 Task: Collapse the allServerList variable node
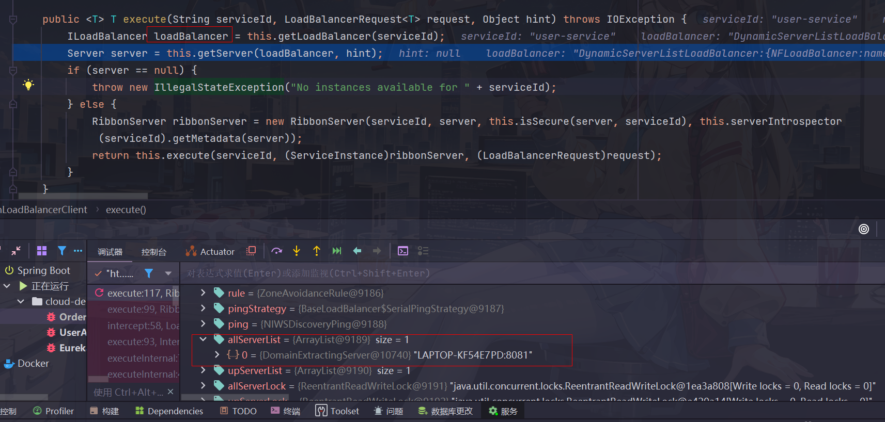[203, 339]
